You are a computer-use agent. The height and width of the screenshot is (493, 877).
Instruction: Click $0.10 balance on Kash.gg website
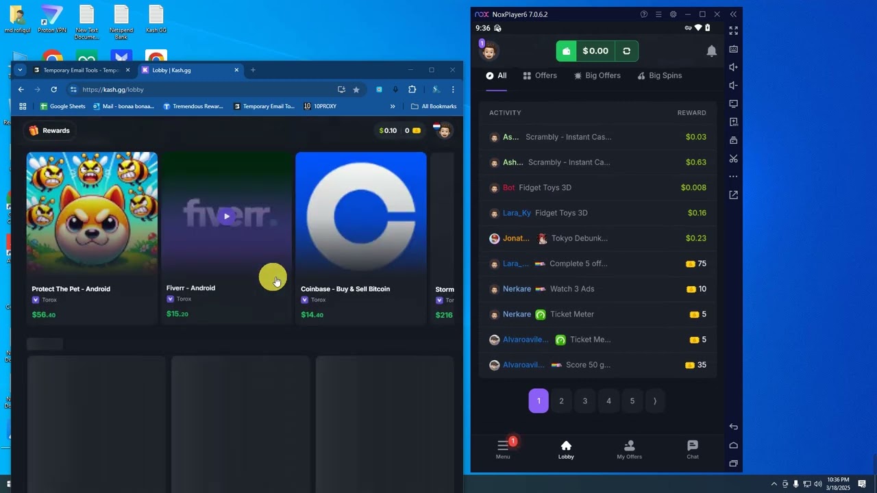point(388,130)
